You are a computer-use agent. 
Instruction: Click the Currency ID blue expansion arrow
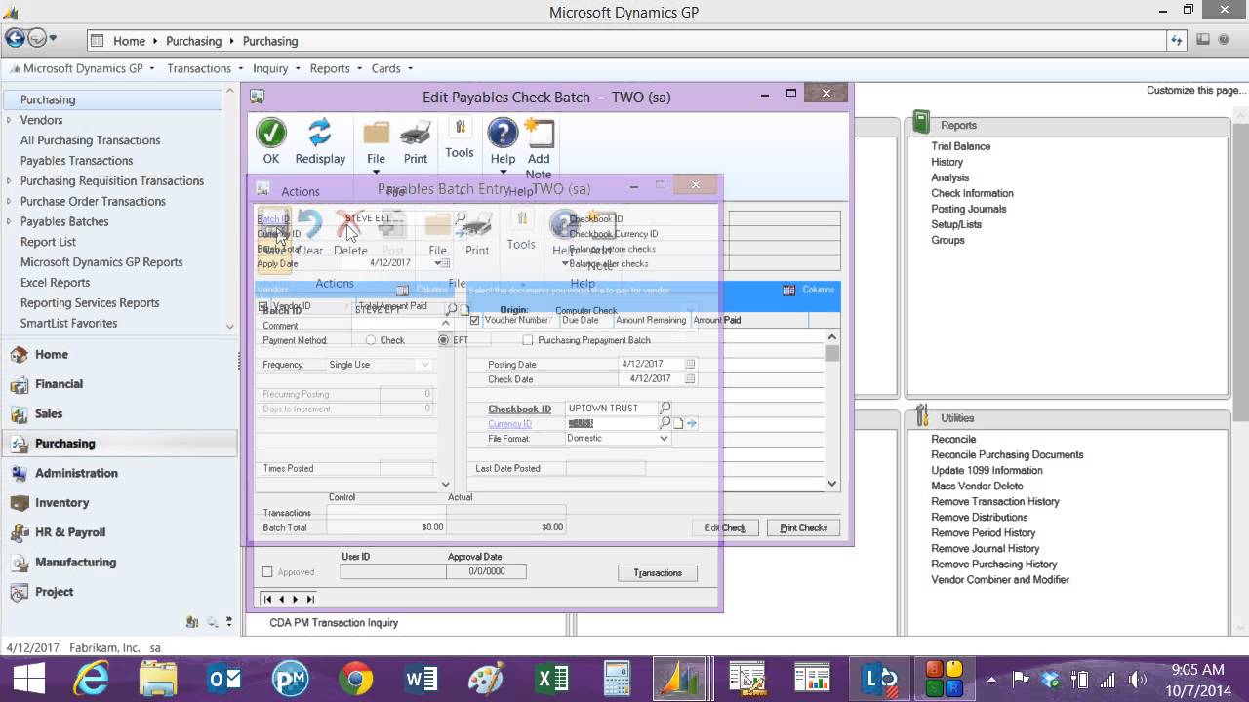pyautogui.click(x=692, y=423)
